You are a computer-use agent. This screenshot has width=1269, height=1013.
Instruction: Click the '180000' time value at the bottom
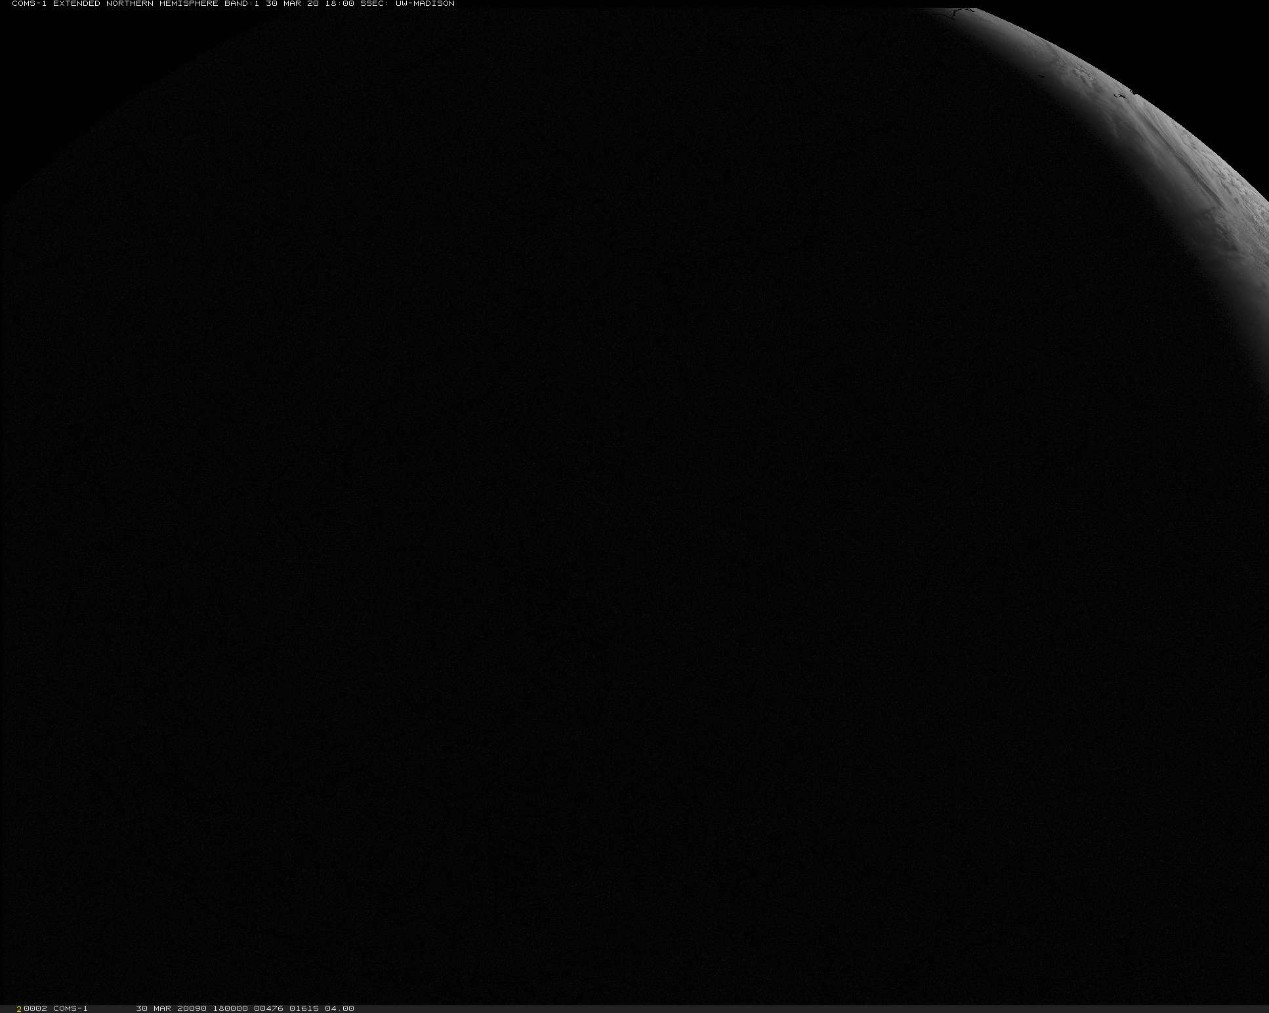[x=230, y=1008]
